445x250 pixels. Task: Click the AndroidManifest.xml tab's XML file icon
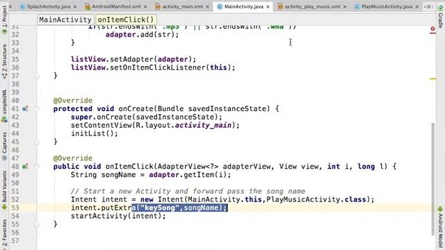coord(88,6)
